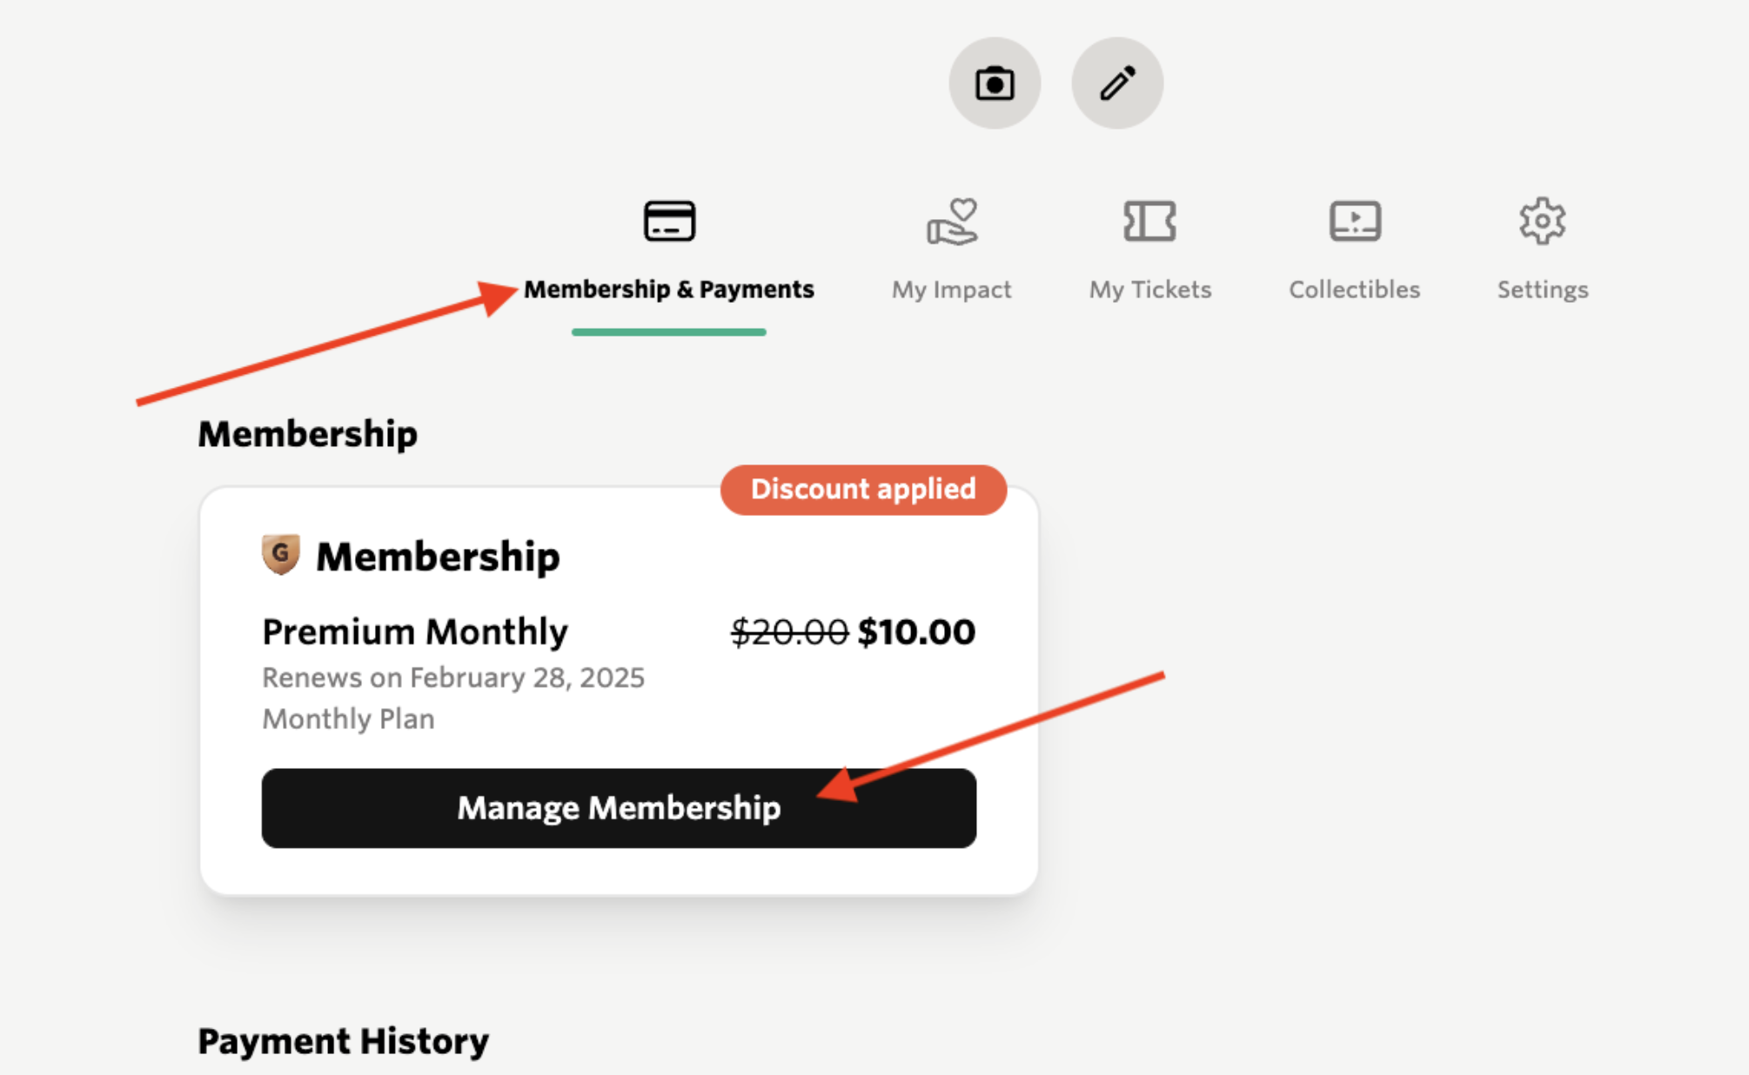This screenshot has height=1075, width=1749.
Task: Click the crossed-out $20.00 price
Action: tap(790, 632)
